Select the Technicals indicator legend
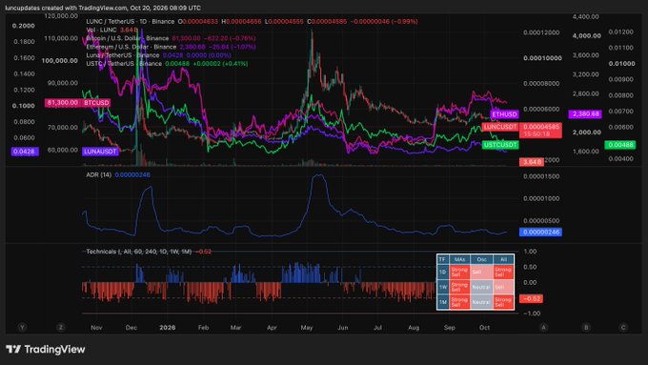This screenshot has width=648, height=365. pos(149,252)
